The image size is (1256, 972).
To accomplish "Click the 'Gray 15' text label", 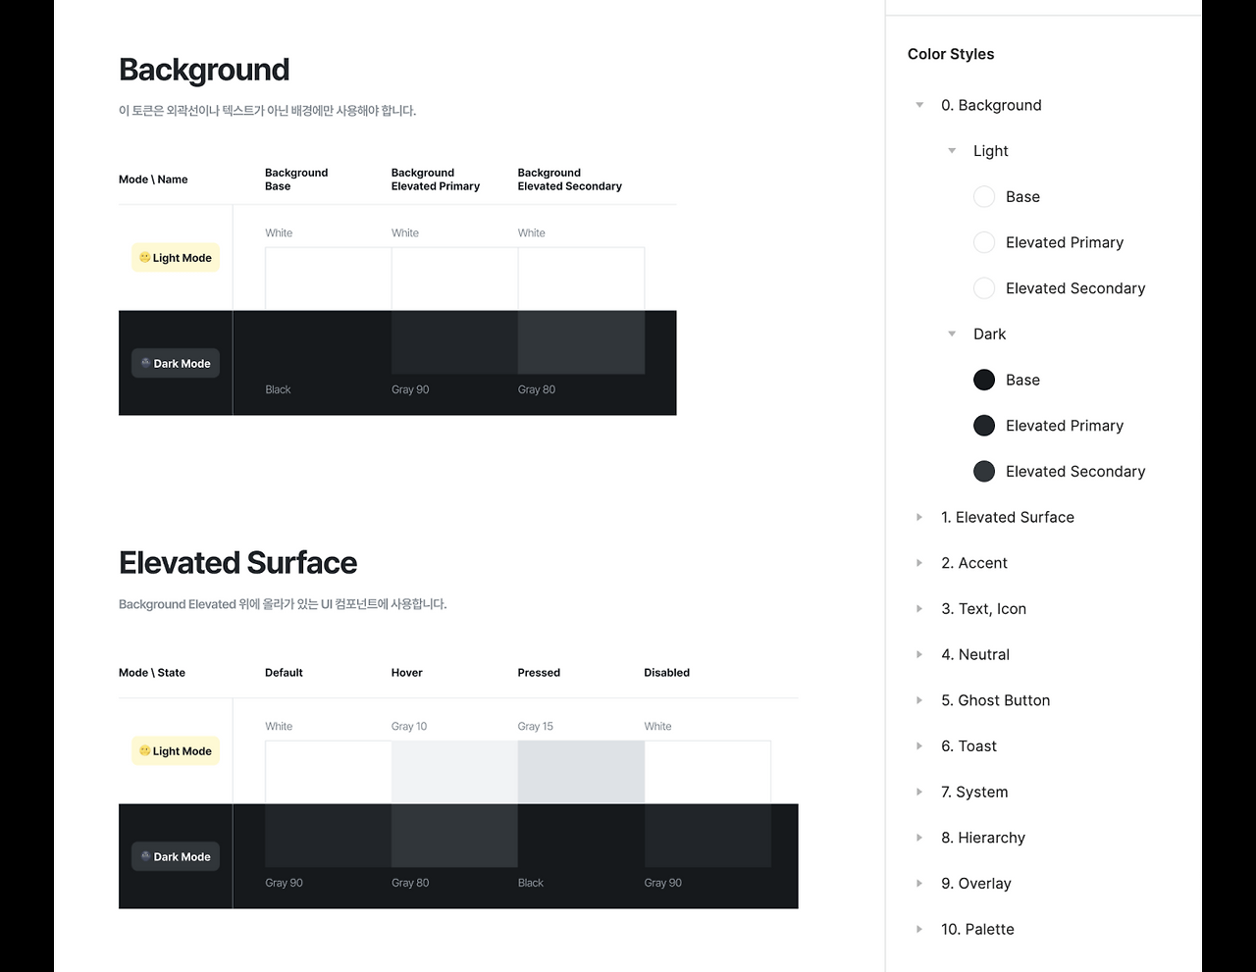I will [536, 727].
